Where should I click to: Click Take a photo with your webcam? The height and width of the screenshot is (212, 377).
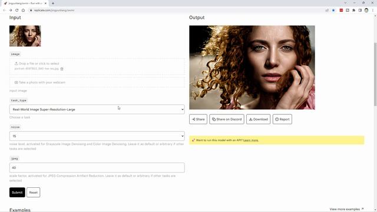pos(42,82)
